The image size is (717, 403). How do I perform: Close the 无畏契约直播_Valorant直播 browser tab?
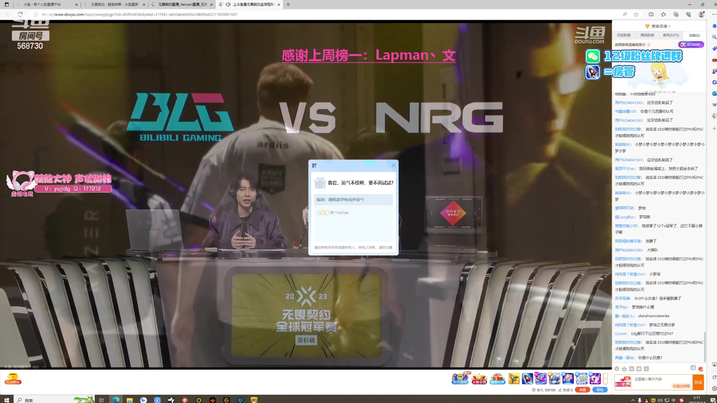coord(211,4)
